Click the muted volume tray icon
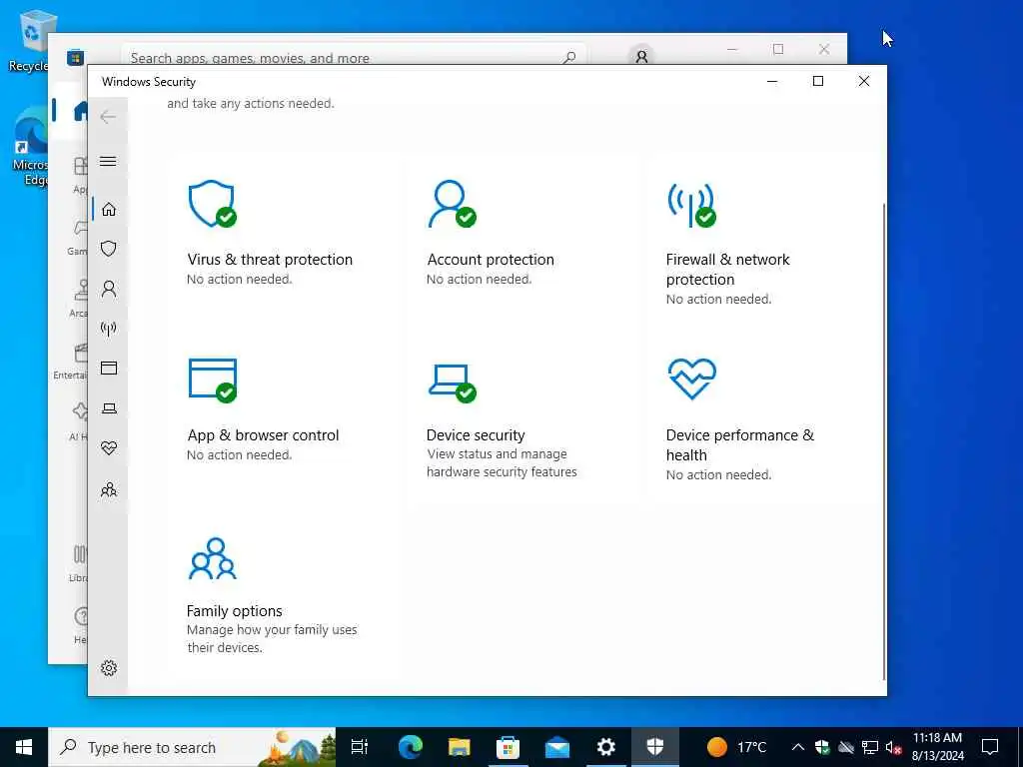This screenshot has height=767, width=1023. 894,747
